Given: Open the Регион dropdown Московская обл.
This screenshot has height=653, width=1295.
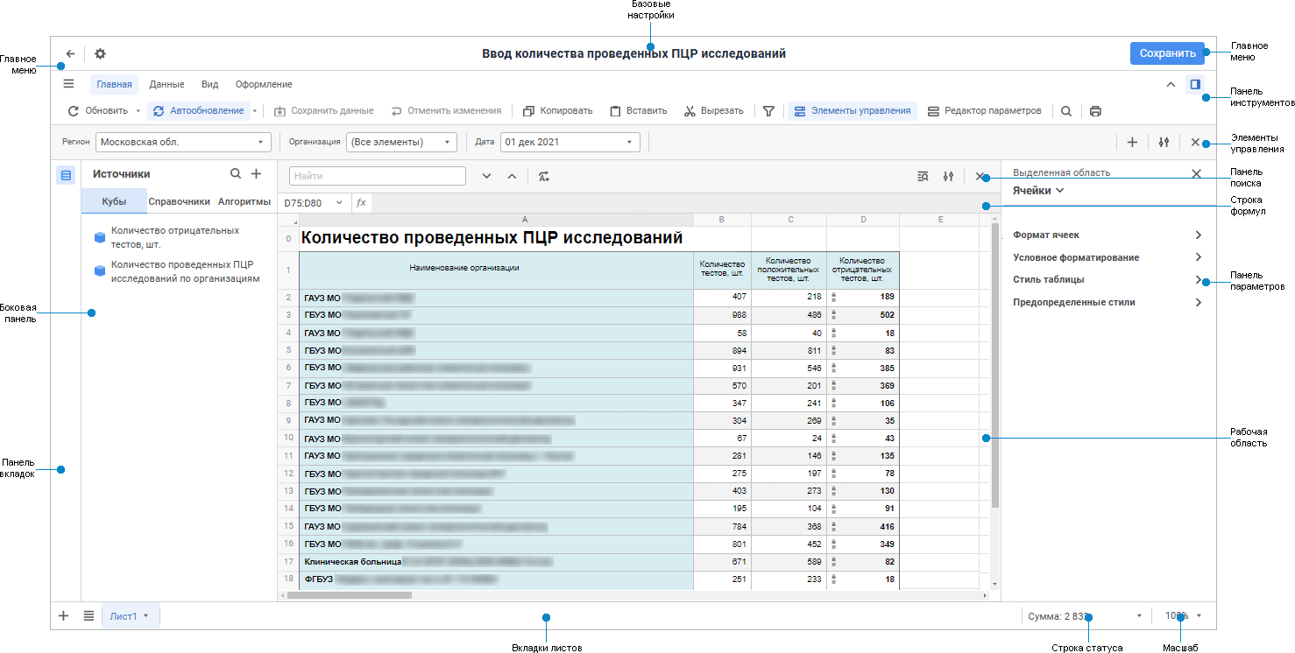Looking at the screenshot, I should 183,142.
